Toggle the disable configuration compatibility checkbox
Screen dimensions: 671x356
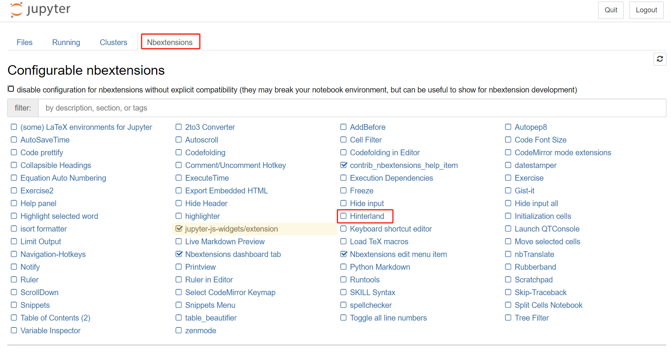point(11,89)
